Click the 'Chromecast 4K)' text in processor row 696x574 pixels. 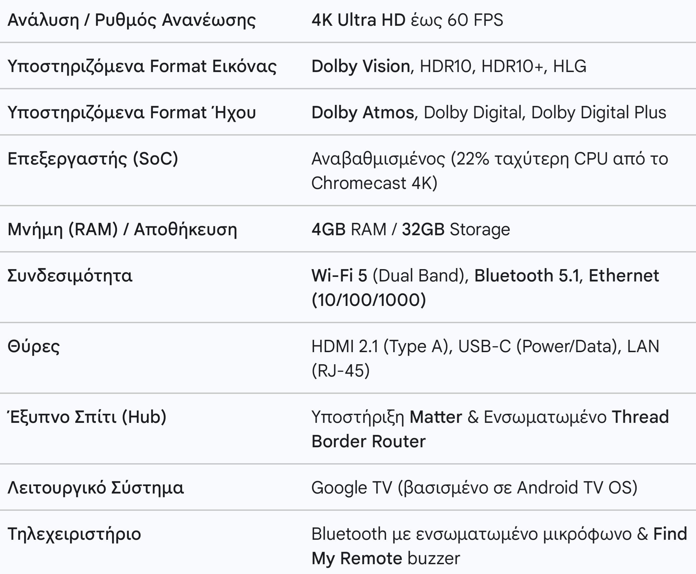[374, 183]
